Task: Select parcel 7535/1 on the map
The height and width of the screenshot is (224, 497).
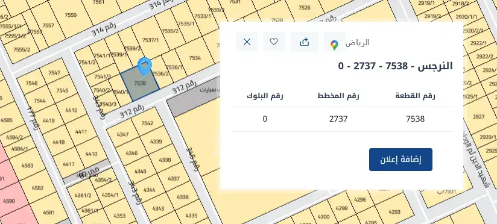Action: pyautogui.click(x=186, y=23)
